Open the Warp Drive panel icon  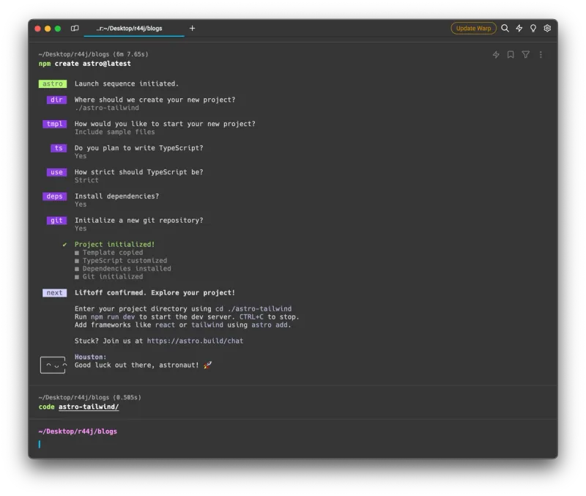pos(75,29)
